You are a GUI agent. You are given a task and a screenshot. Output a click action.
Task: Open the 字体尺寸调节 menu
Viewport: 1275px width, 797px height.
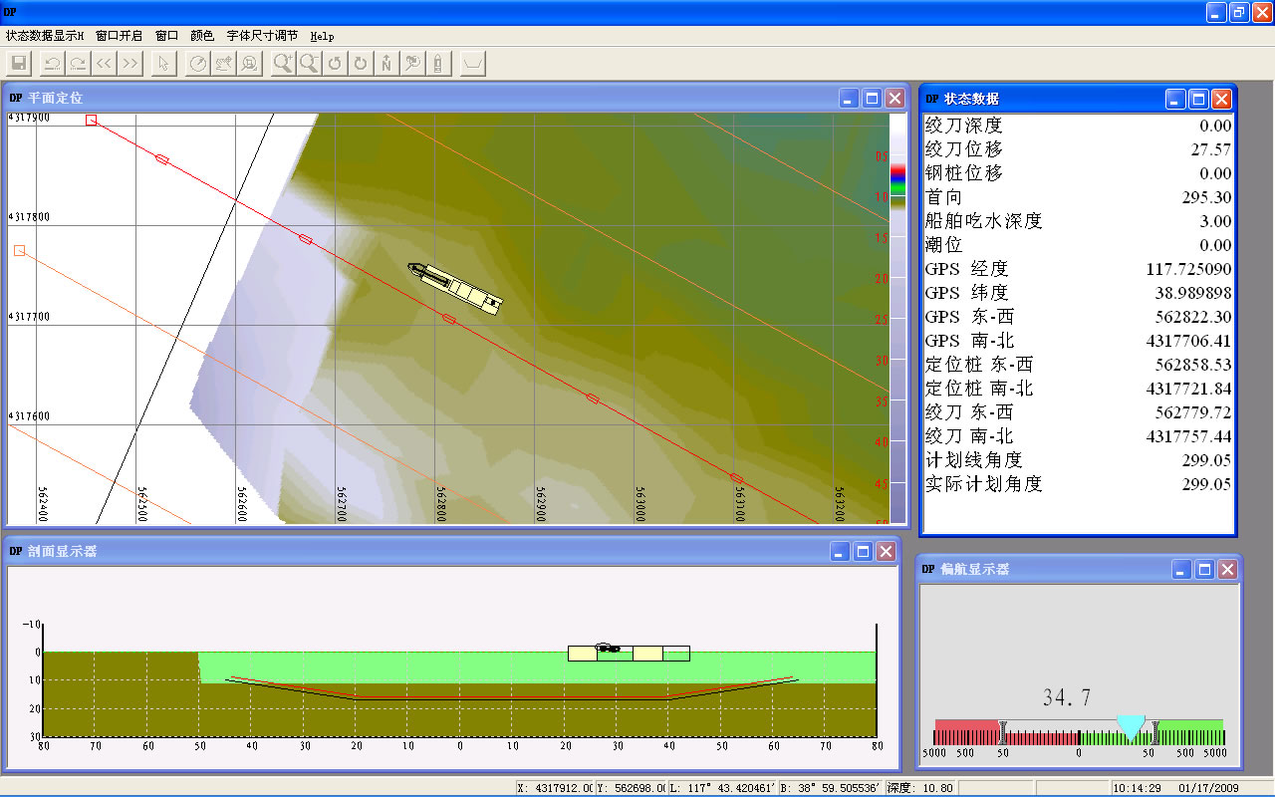click(x=262, y=36)
